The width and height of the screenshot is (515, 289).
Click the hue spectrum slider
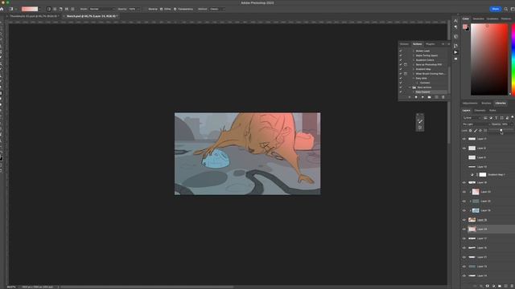click(x=513, y=59)
